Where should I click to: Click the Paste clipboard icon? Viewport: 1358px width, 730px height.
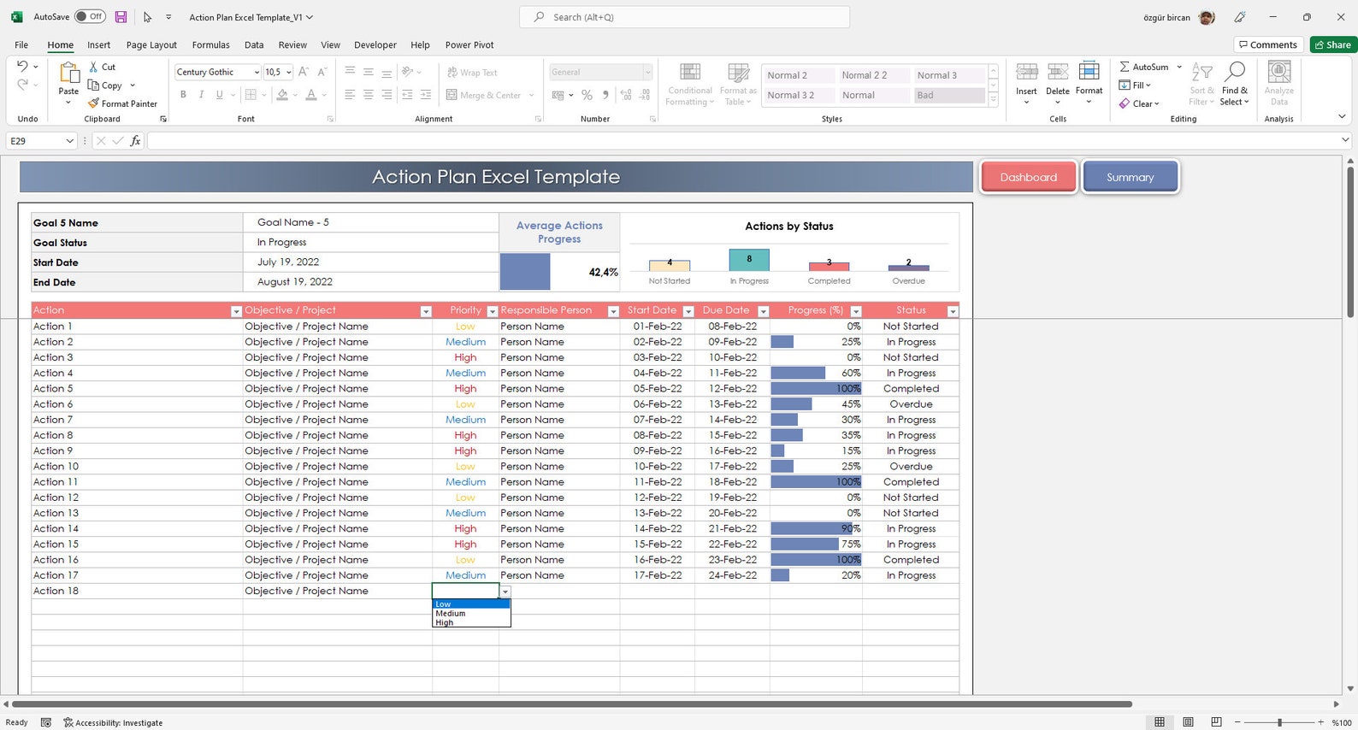coord(68,74)
